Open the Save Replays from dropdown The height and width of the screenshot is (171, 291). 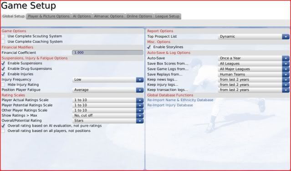286,74
